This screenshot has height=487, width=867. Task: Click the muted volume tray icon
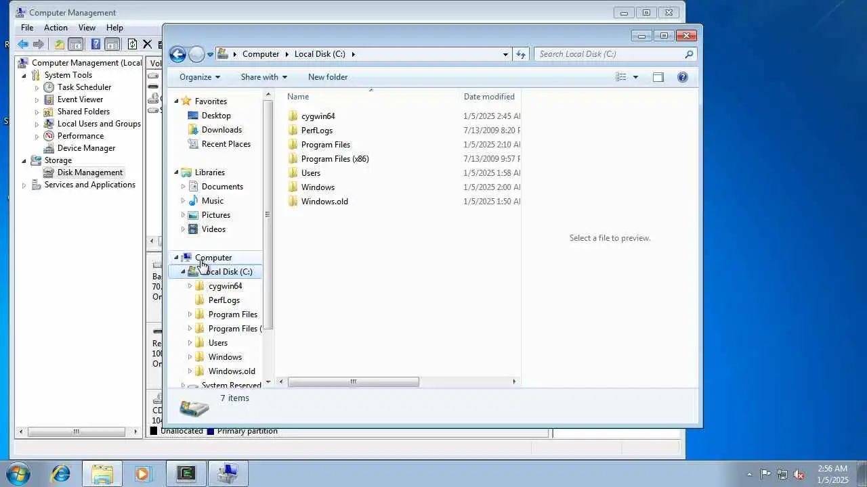(x=799, y=474)
